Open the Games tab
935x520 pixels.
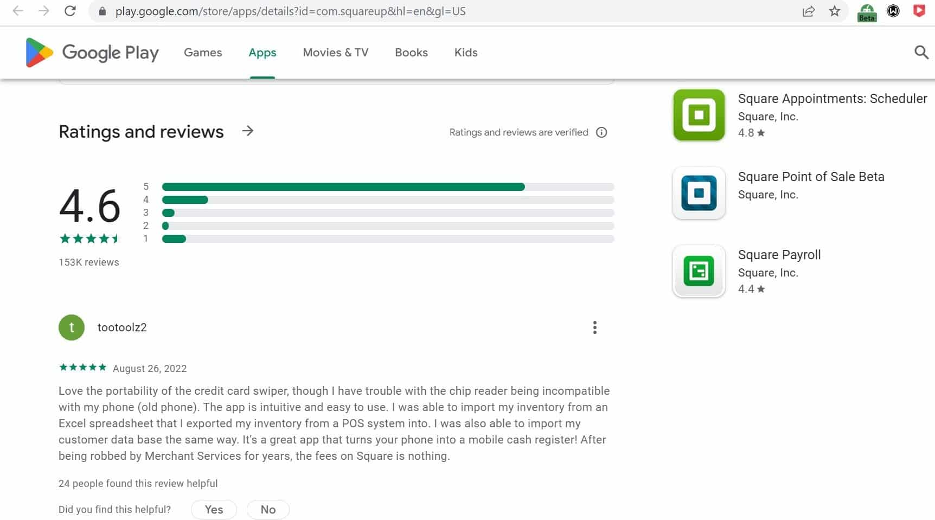click(203, 53)
